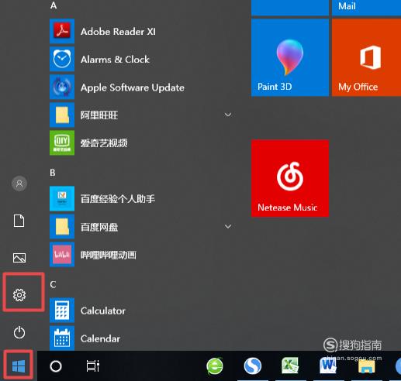Jump to letter C section header

pyautogui.click(x=53, y=284)
